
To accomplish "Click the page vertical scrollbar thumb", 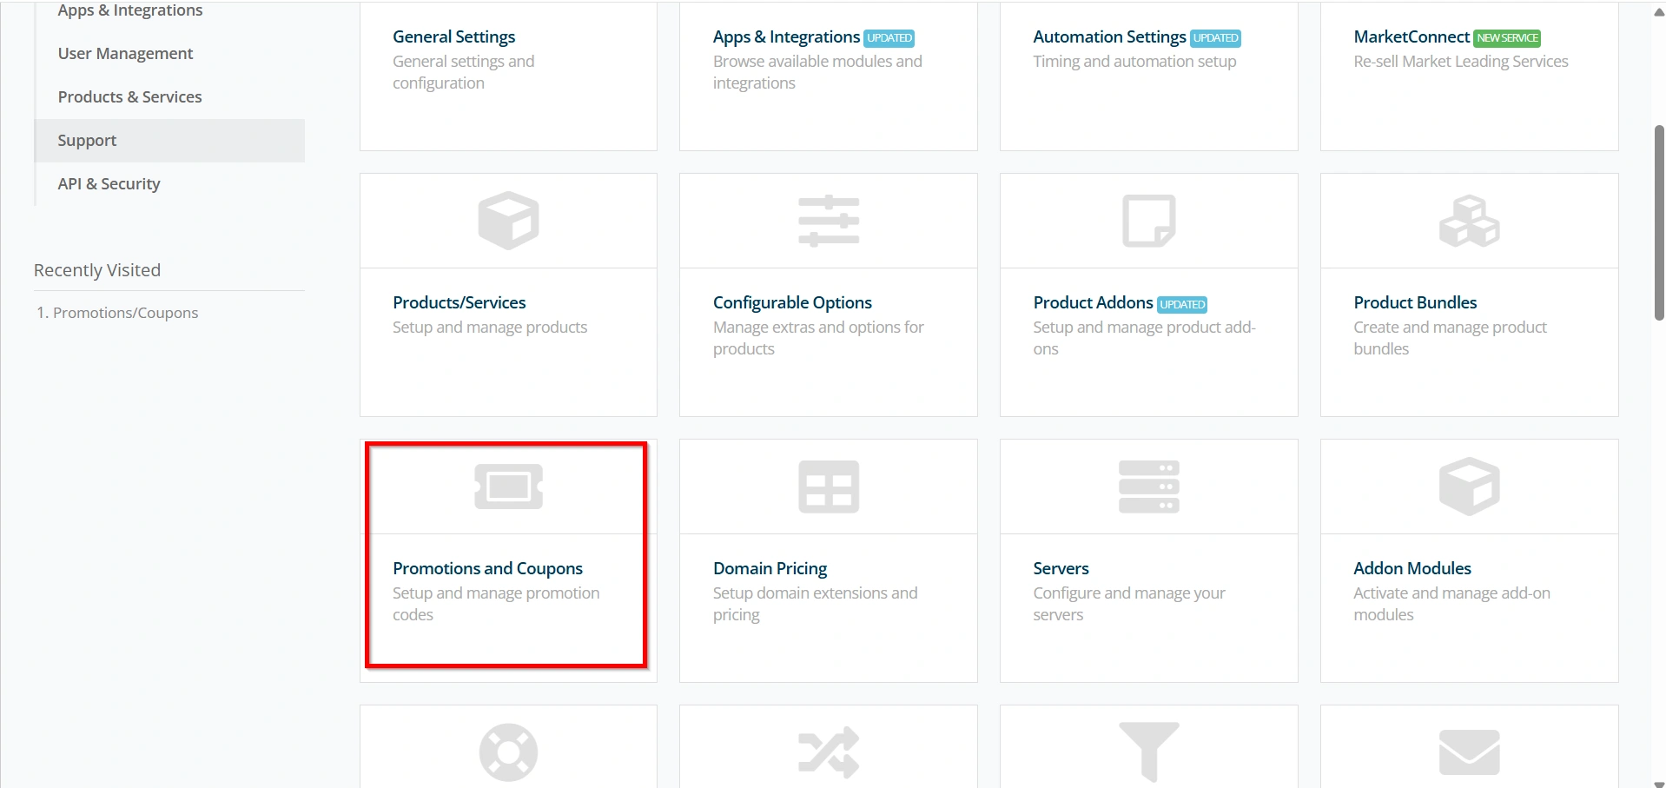I will click(x=1659, y=223).
